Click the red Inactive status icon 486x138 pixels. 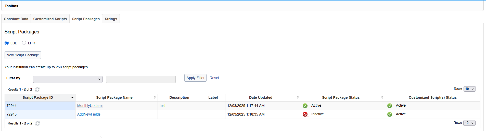click(x=305, y=114)
